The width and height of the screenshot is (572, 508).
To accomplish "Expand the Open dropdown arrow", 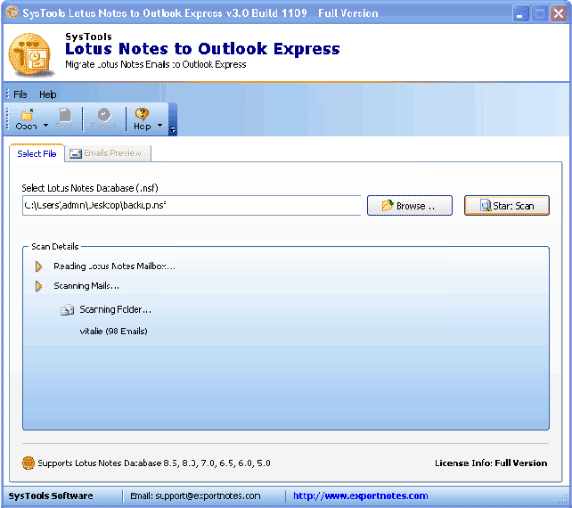I will tap(46, 125).
